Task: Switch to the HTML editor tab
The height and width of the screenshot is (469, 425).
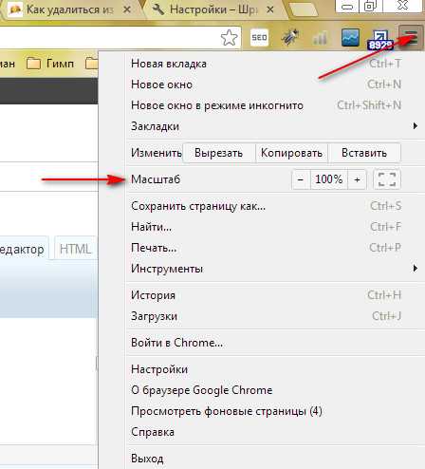Action: (75, 249)
